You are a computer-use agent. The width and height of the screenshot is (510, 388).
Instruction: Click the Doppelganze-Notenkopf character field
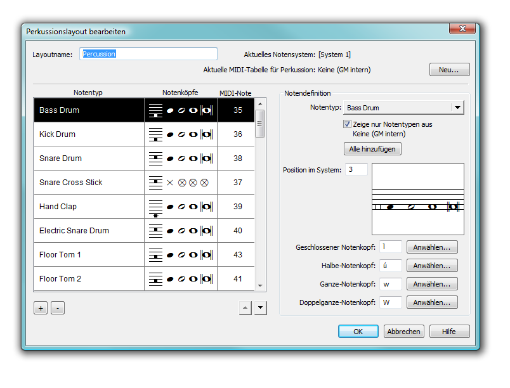(391, 302)
